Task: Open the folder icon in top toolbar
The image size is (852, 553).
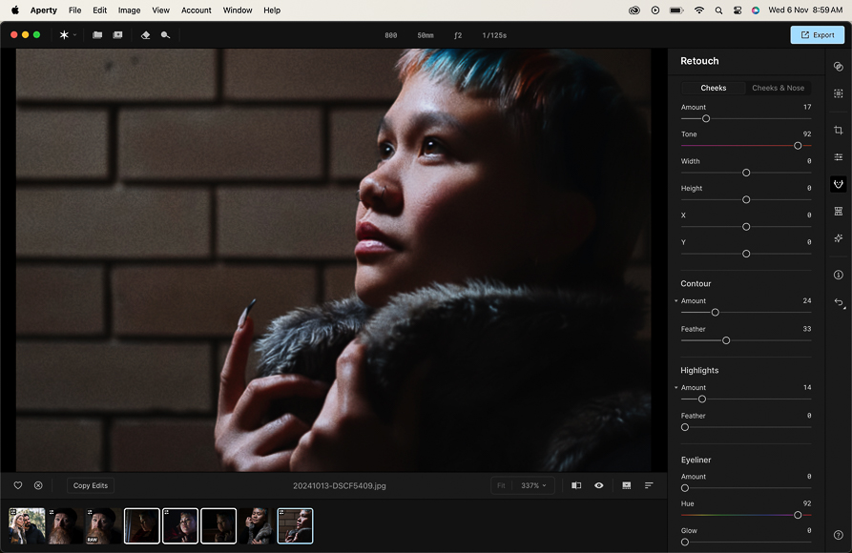Action: click(x=97, y=35)
